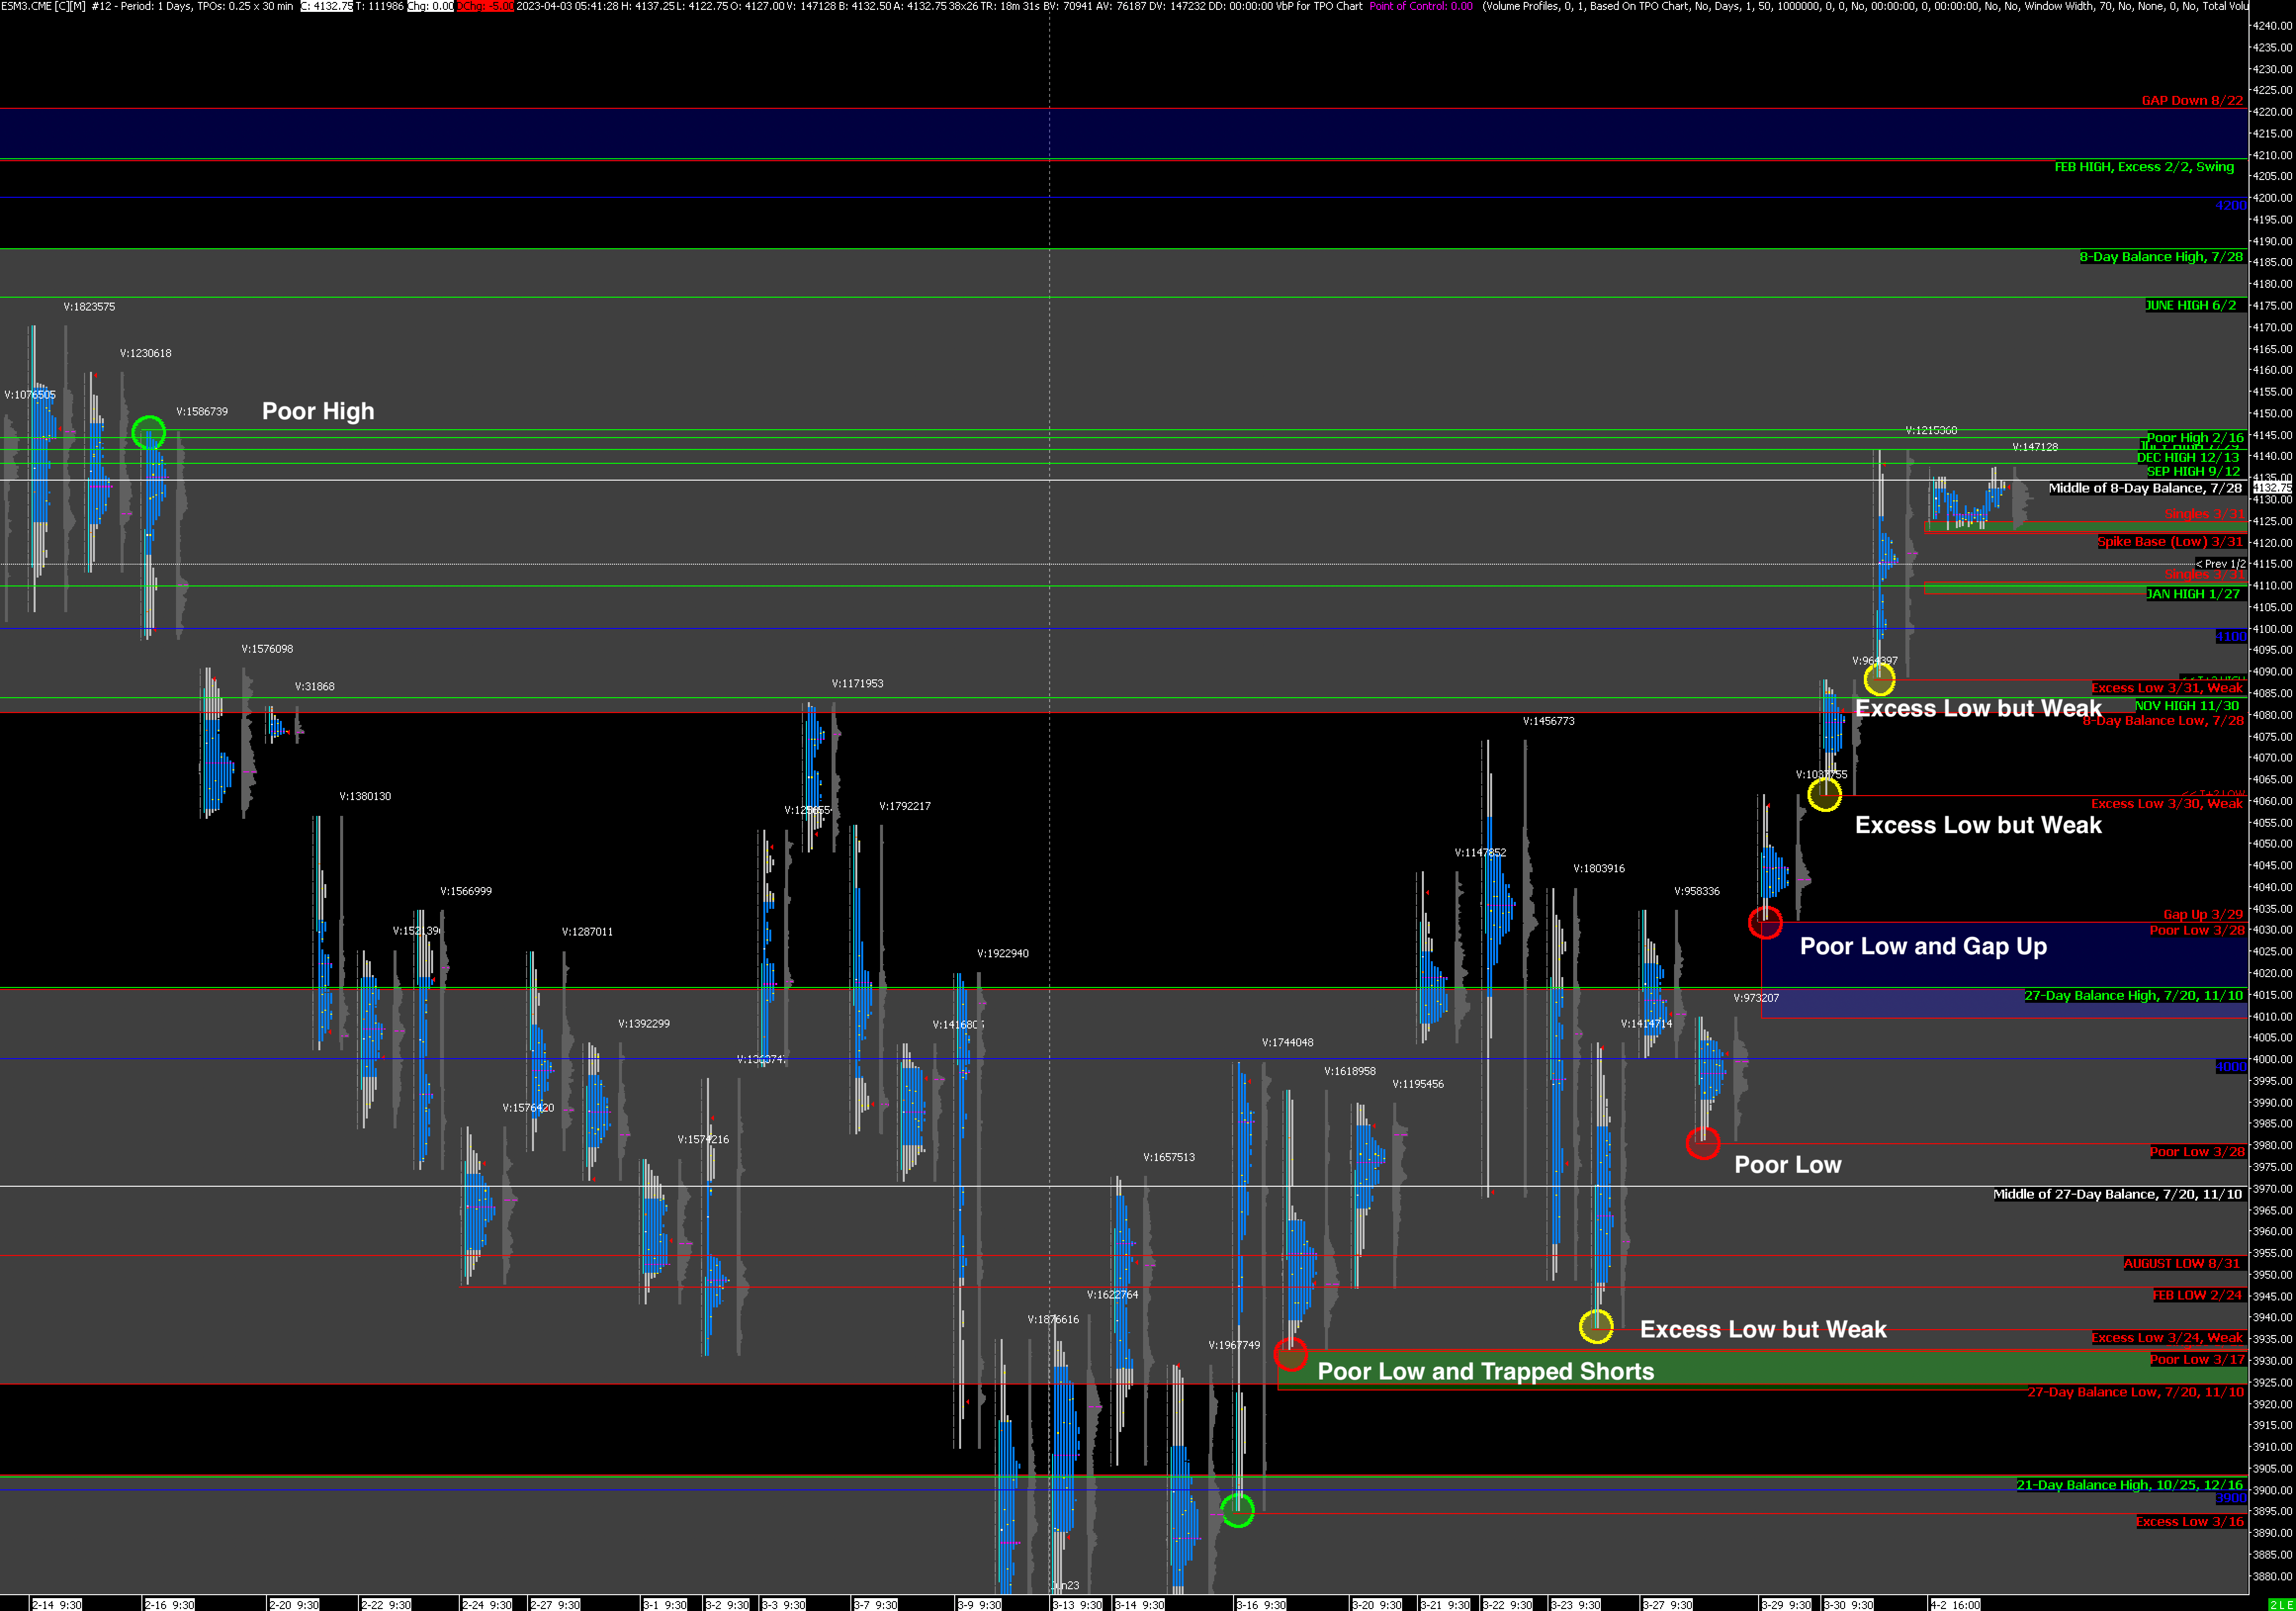Screen dimensions: 2296x1611
Task: Select the 2-14 9:30 date marker
Action: [56, 1604]
